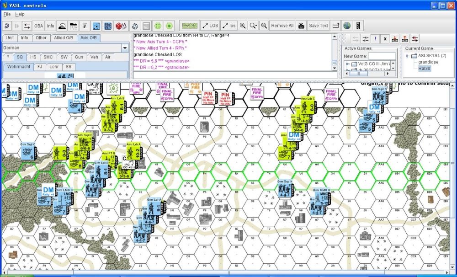Click the connect double-arrows toolbar icon

[27, 26]
